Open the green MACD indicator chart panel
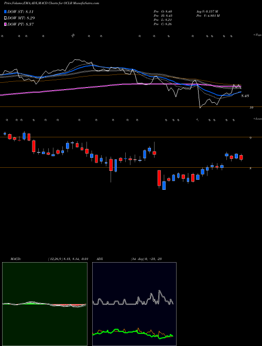 point(45,304)
